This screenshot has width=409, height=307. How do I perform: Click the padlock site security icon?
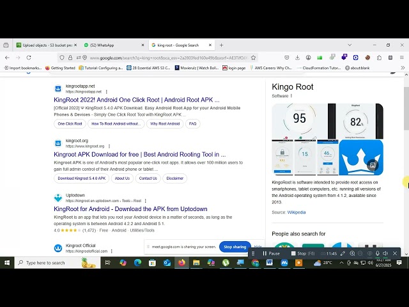[x=70, y=58]
